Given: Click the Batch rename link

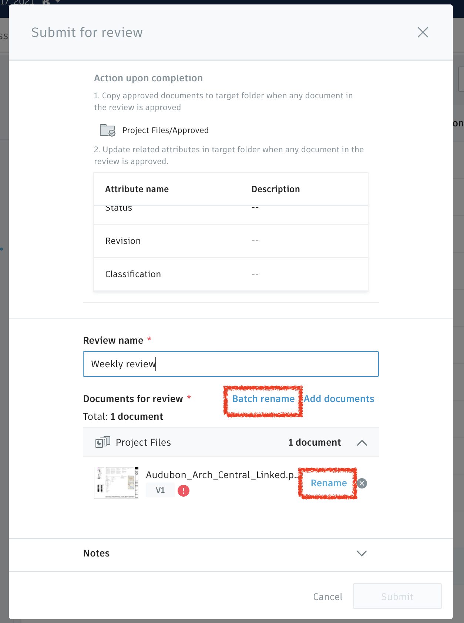Looking at the screenshot, I should coord(263,399).
